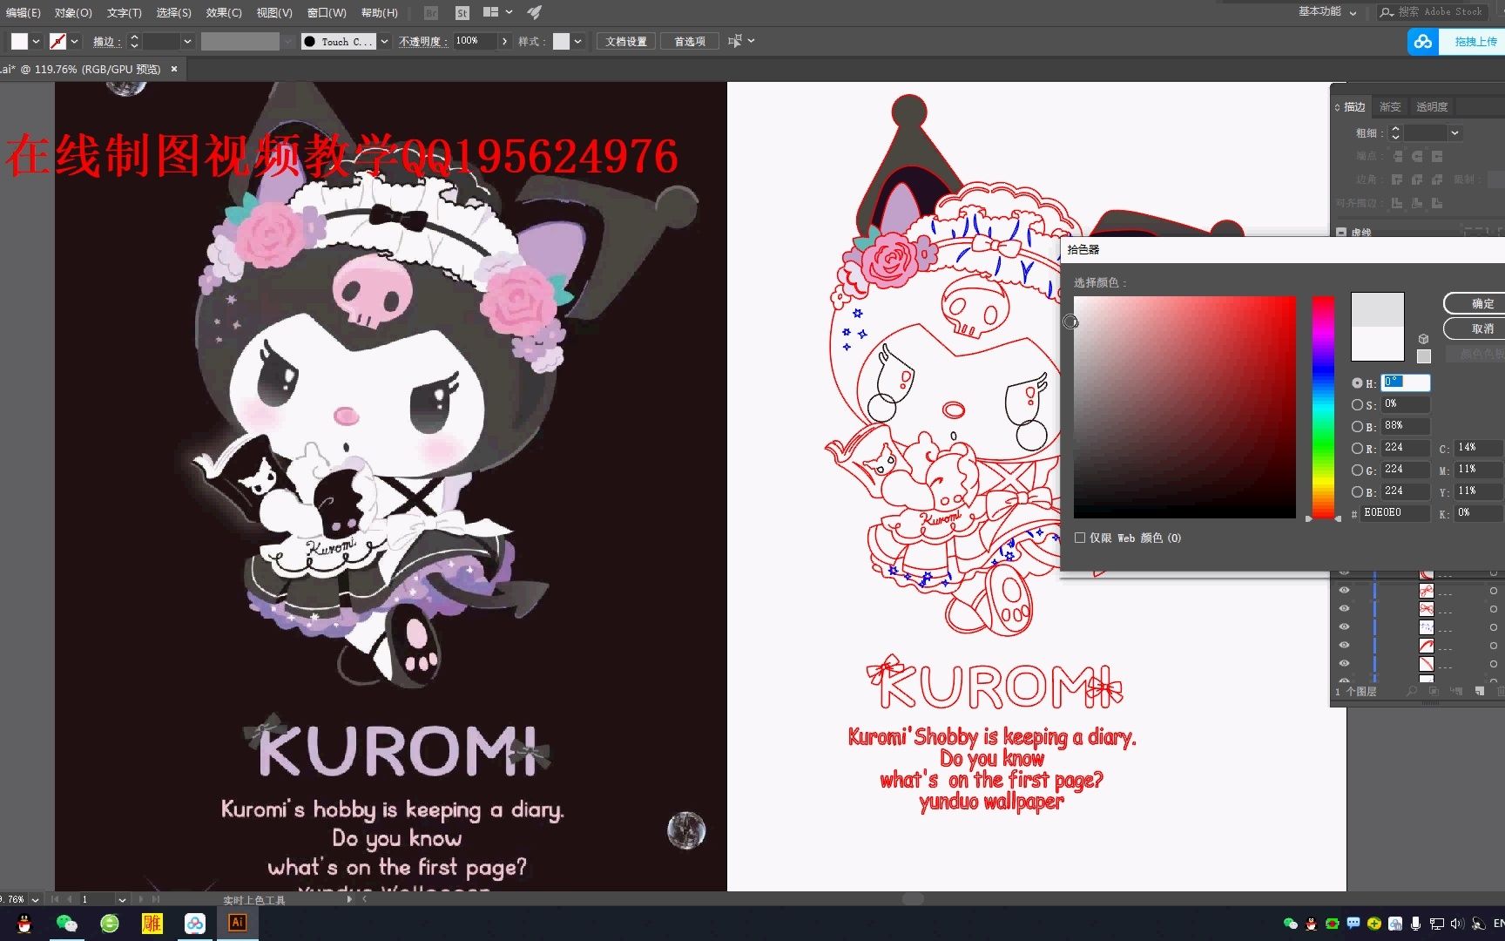Open the Touch C... brush definition dropdown
This screenshot has width=1505, height=941.
[x=384, y=41]
